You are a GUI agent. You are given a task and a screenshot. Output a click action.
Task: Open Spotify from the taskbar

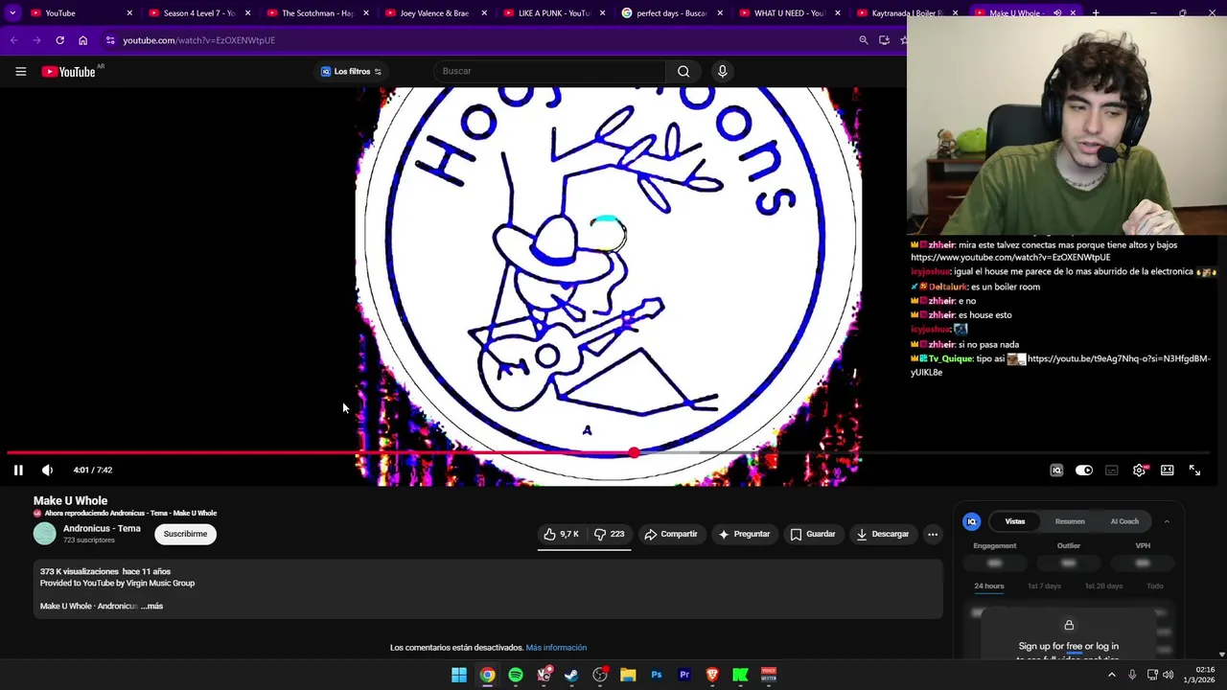click(x=516, y=675)
